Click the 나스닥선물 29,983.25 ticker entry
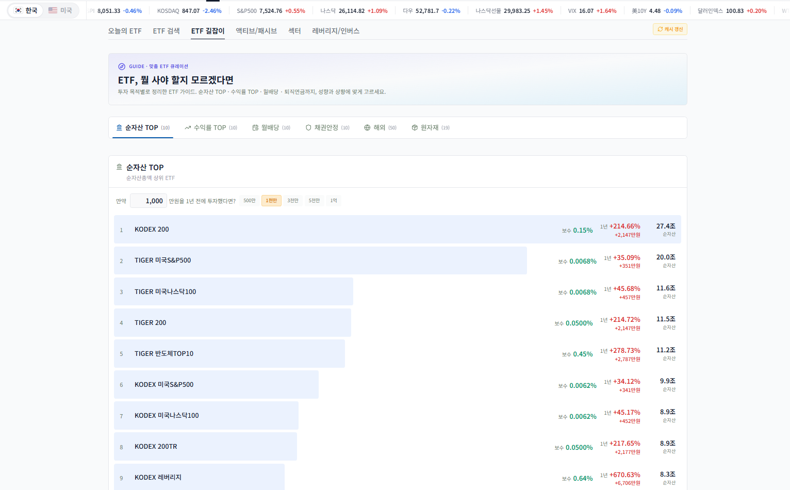This screenshot has height=490, width=790. [514, 11]
